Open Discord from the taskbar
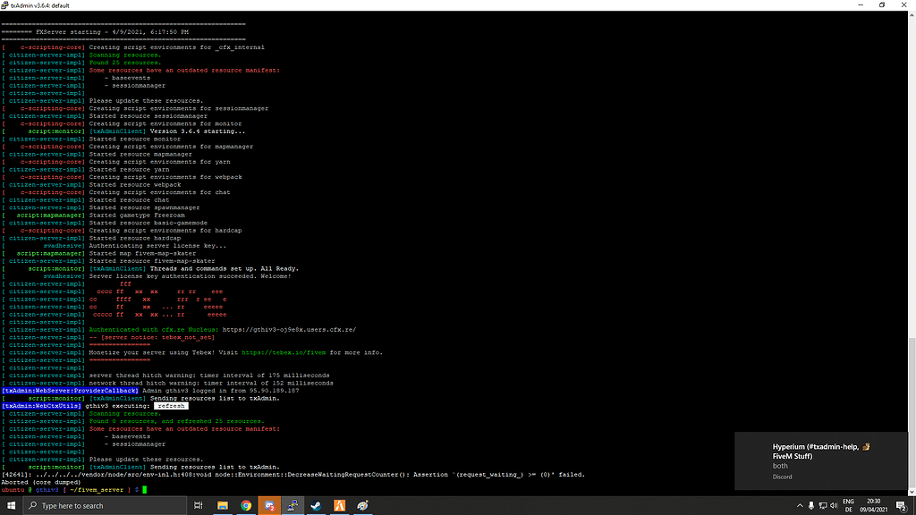Image resolution: width=916 pixels, height=515 pixels. point(270,505)
